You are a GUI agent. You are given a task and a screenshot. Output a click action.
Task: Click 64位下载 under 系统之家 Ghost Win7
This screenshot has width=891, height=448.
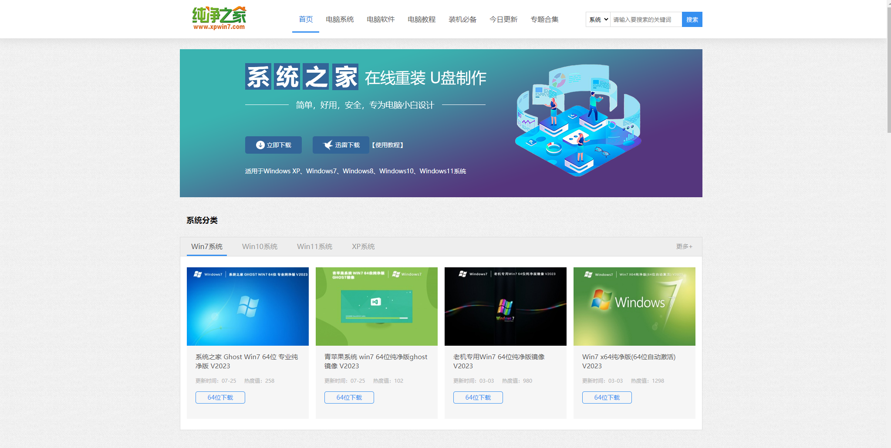coord(220,397)
